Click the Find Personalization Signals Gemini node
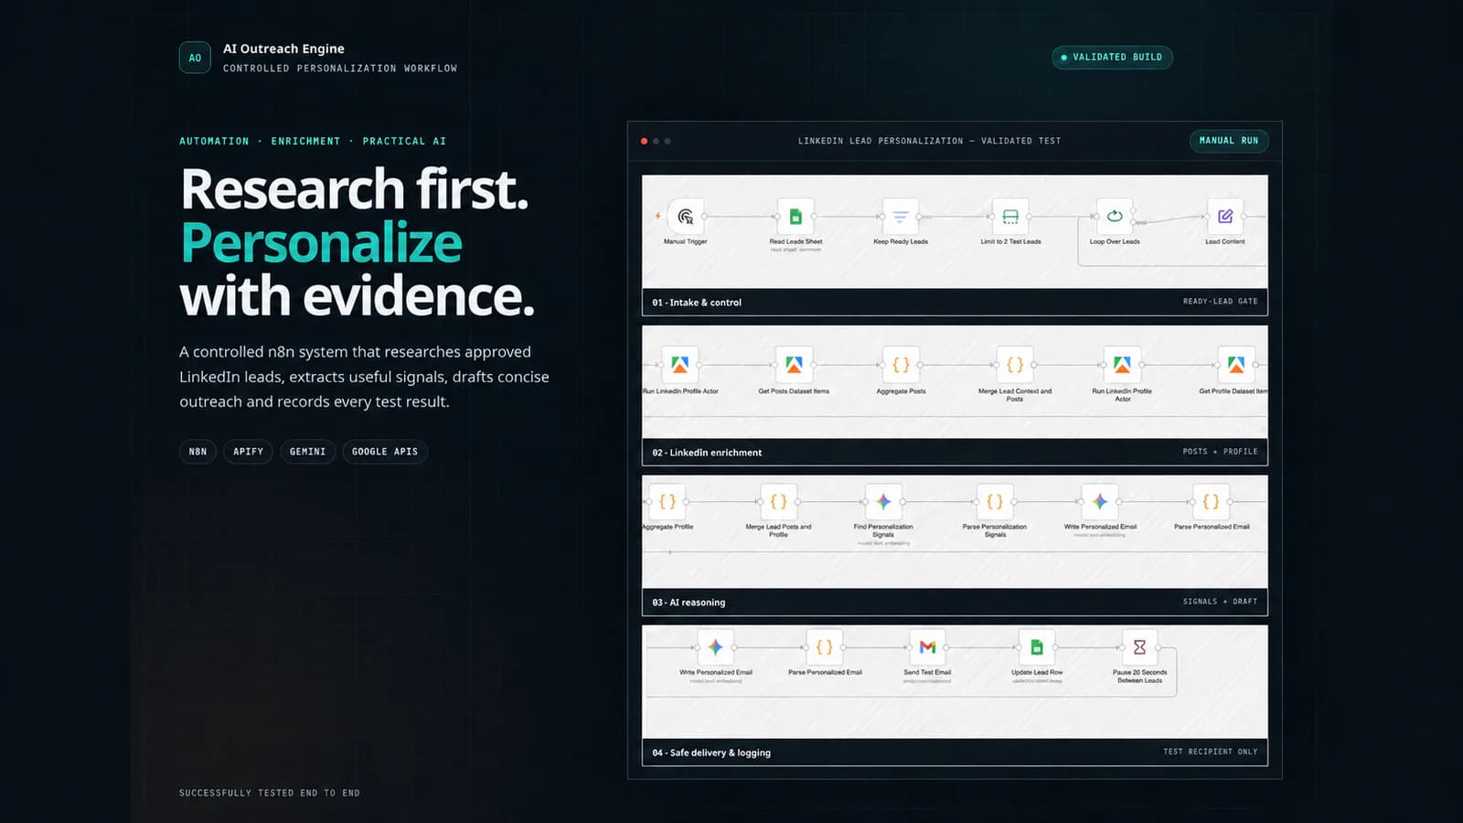1463x823 pixels. point(883,502)
